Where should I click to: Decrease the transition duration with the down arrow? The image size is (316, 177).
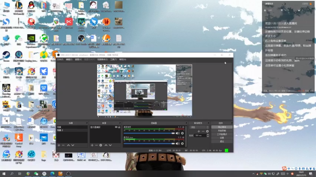tap(208, 136)
